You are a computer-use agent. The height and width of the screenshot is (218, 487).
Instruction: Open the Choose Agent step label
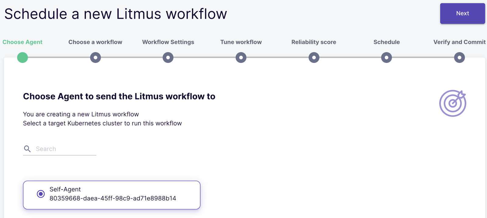pos(23,42)
